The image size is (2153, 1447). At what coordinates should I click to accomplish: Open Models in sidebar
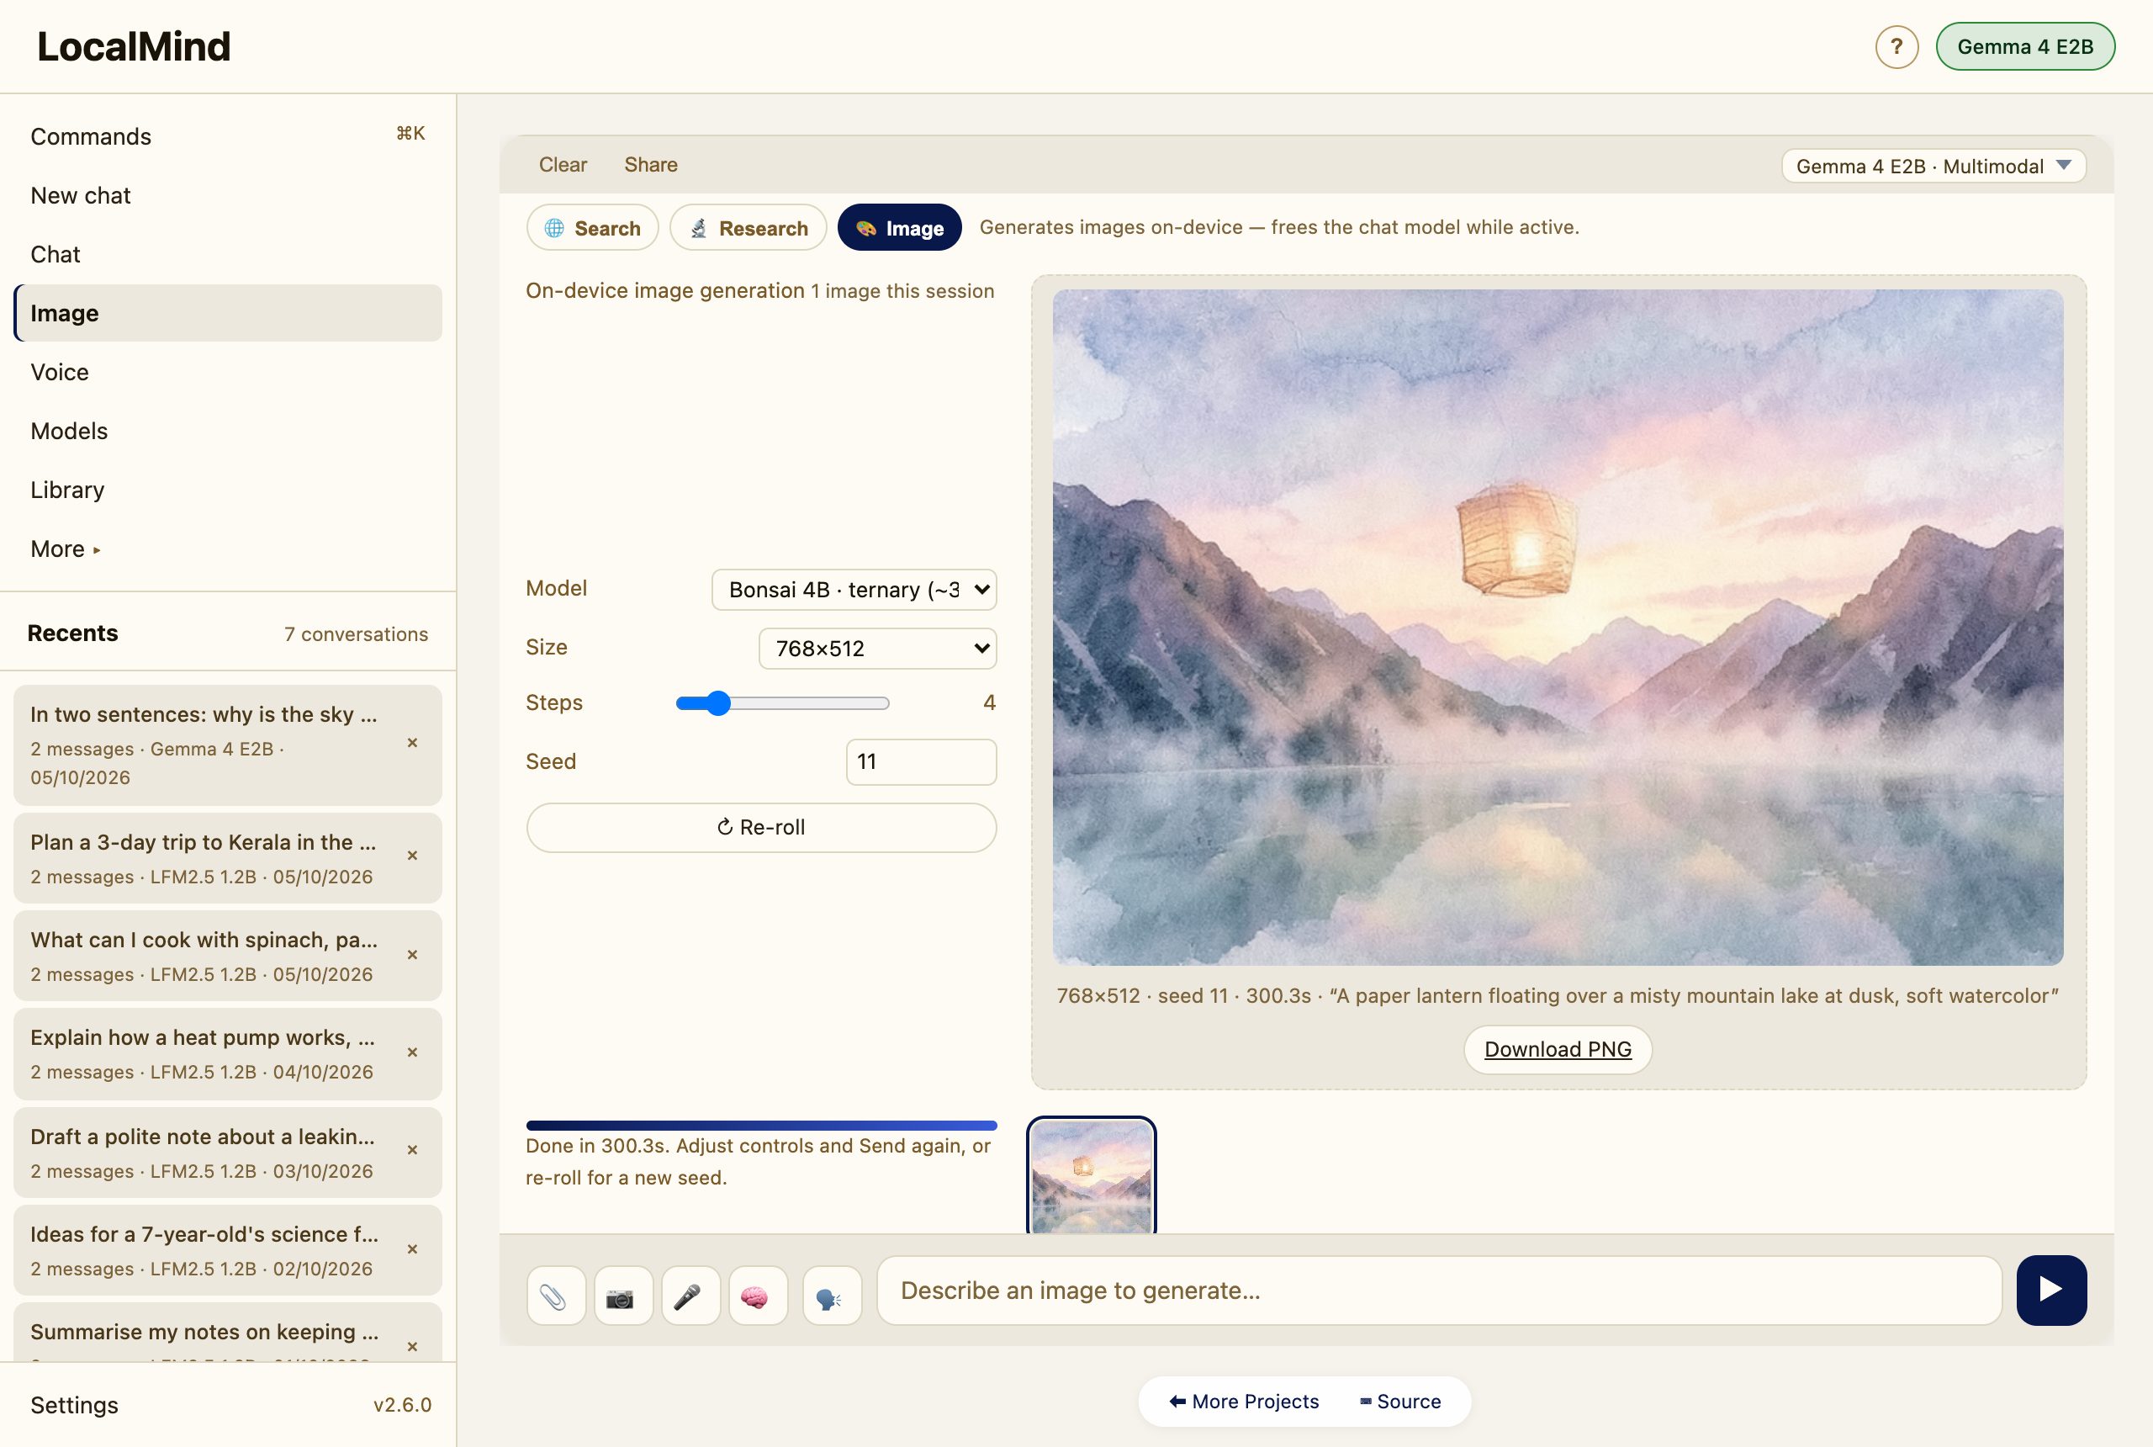click(x=228, y=431)
